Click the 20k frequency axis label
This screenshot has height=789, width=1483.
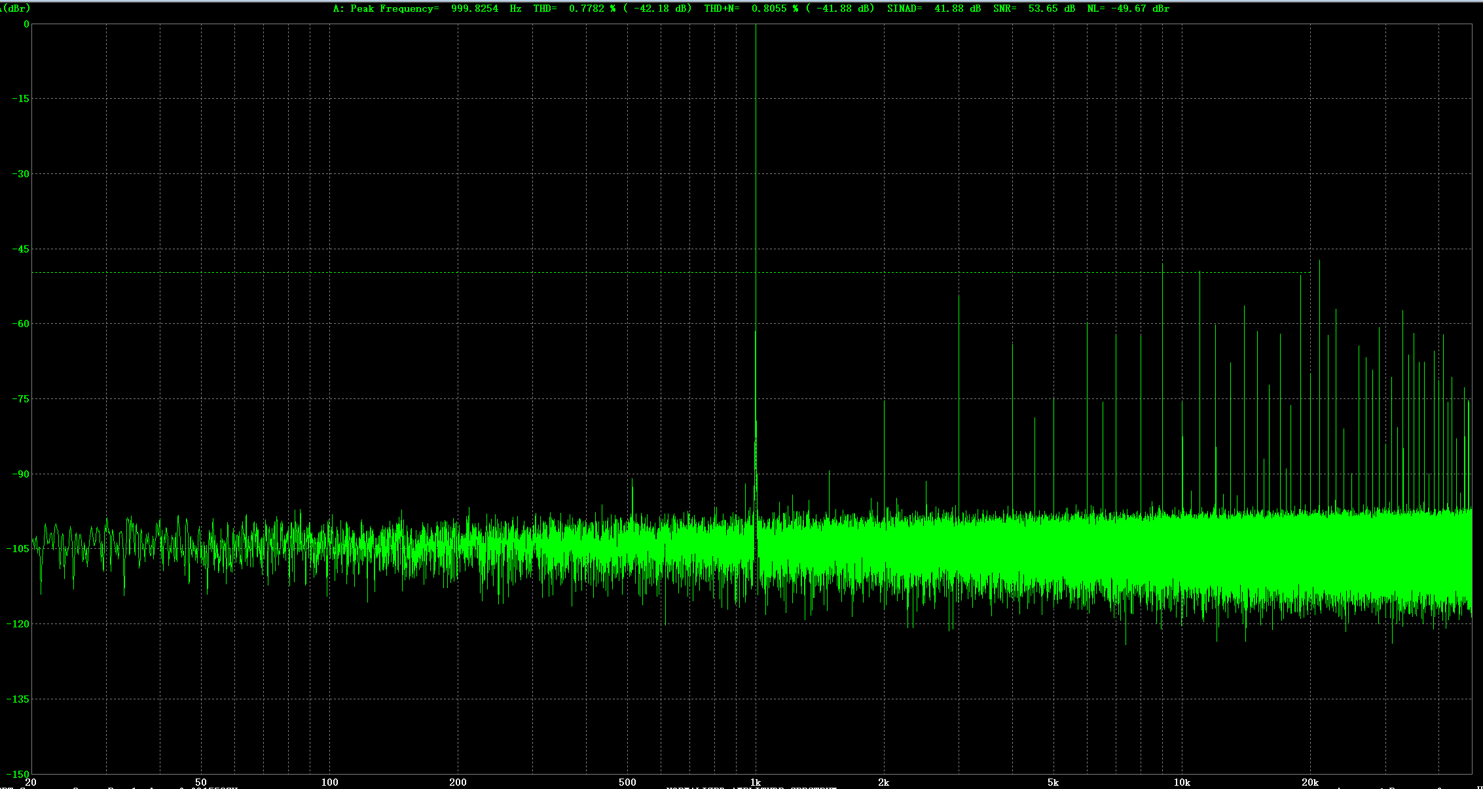pyautogui.click(x=1310, y=782)
